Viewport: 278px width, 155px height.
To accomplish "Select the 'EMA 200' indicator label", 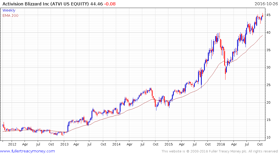I will click(x=10, y=16).
